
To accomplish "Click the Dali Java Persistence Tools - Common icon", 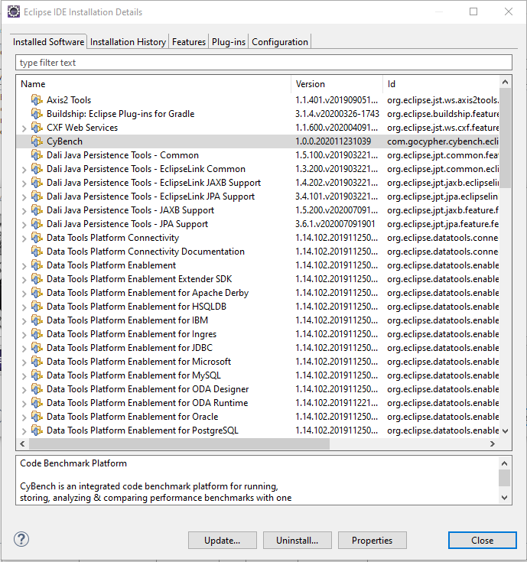I will pyautogui.click(x=37, y=155).
